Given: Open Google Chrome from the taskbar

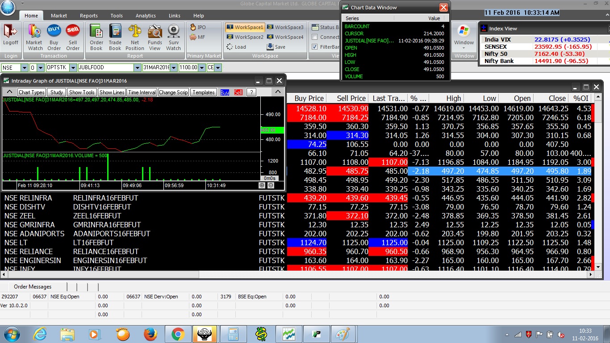Looking at the screenshot, I should (x=178, y=334).
